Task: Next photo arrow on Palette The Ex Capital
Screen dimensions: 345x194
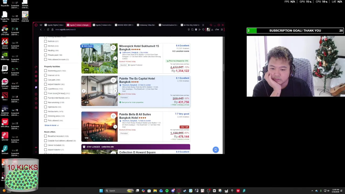Action: [x=115, y=91]
